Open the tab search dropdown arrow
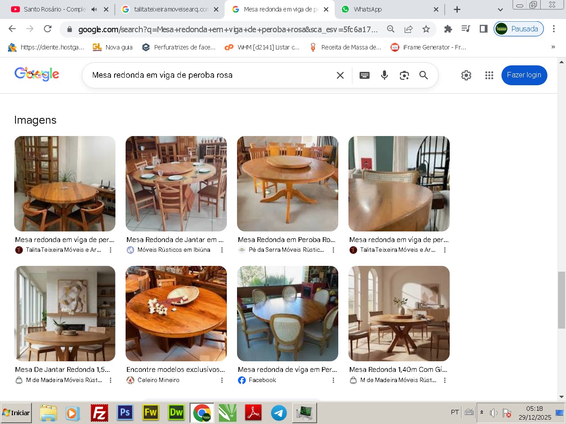566x424 pixels. 500,9
